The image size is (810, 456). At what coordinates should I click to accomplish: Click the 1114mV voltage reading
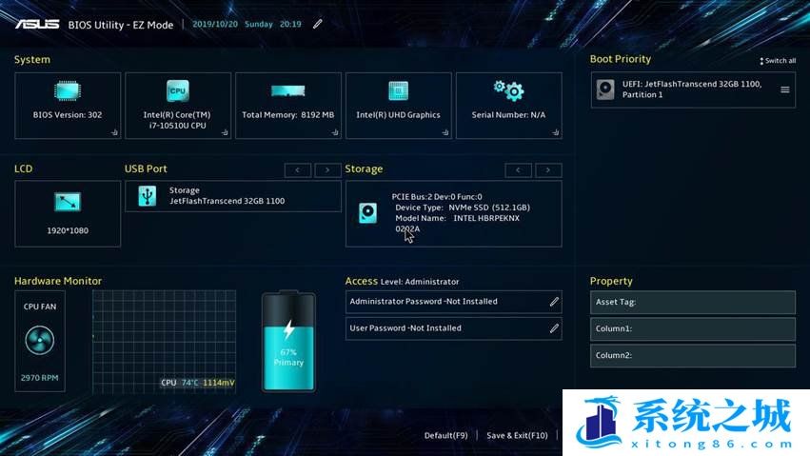tap(219, 383)
